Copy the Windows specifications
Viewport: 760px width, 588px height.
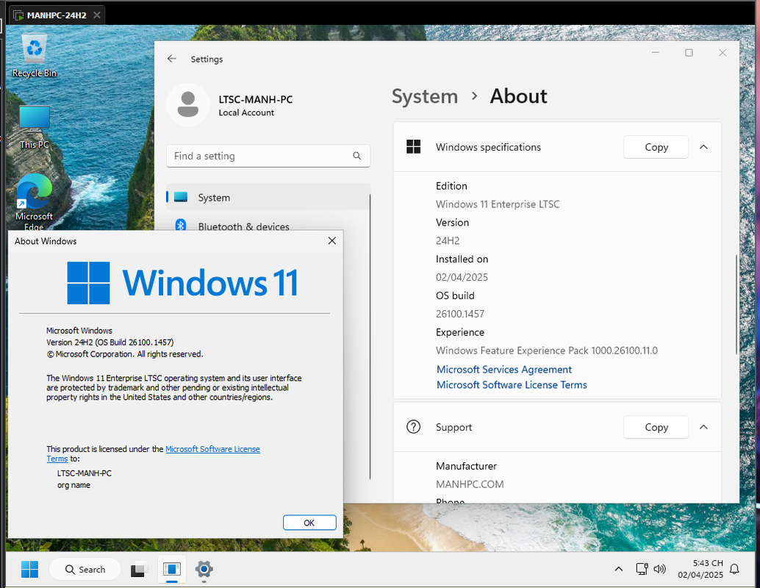click(x=656, y=147)
